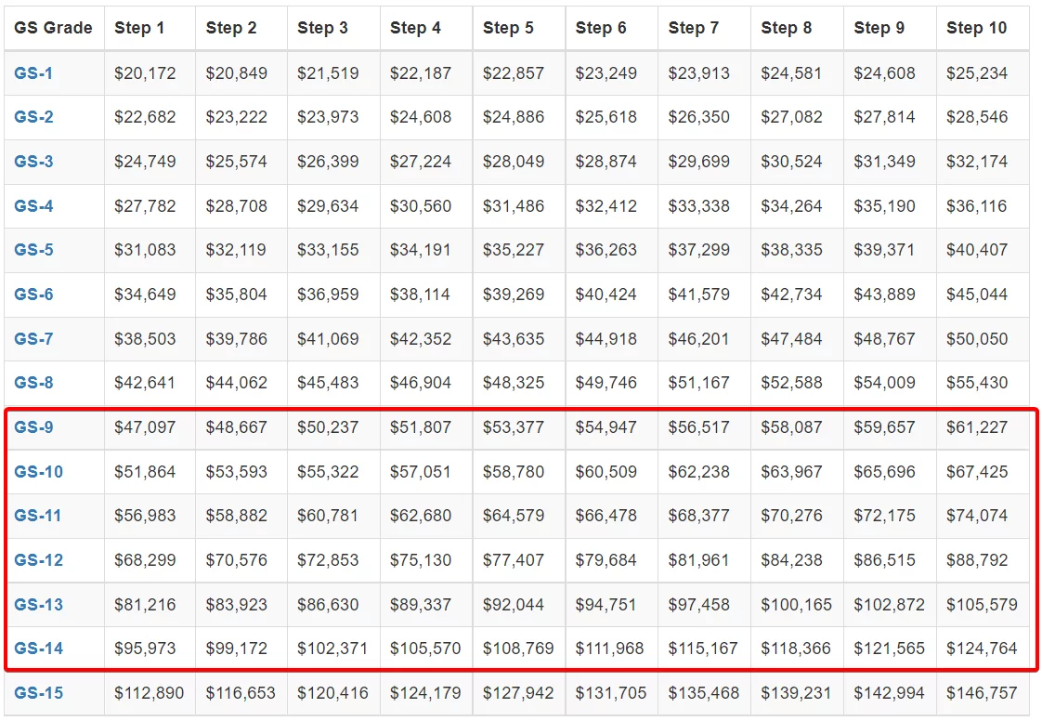Click the Step 10 column header
Screen dimensions: 1042x721
pyautogui.click(x=976, y=28)
